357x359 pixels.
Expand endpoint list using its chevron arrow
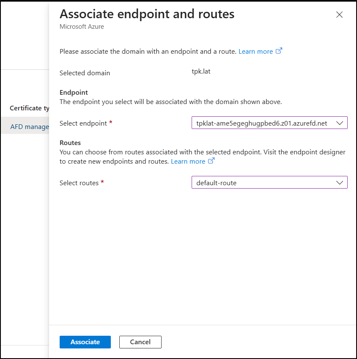[x=339, y=123]
